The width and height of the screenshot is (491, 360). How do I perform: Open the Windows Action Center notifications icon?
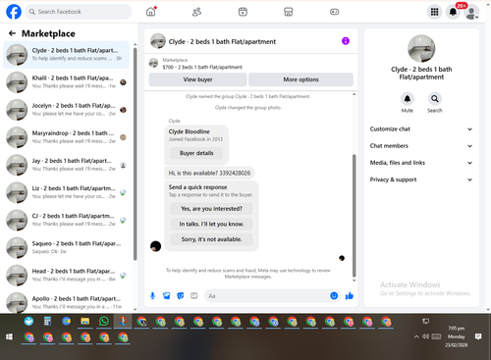[x=478, y=336]
